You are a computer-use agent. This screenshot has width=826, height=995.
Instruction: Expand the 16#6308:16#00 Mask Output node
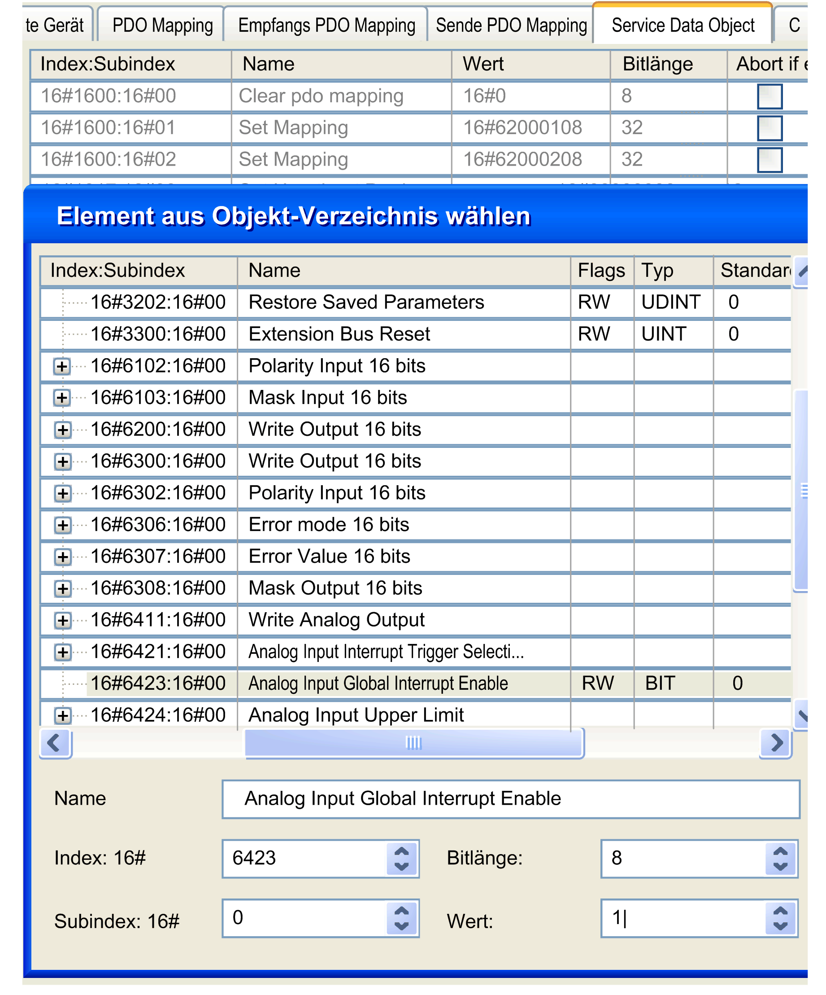[62, 588]
